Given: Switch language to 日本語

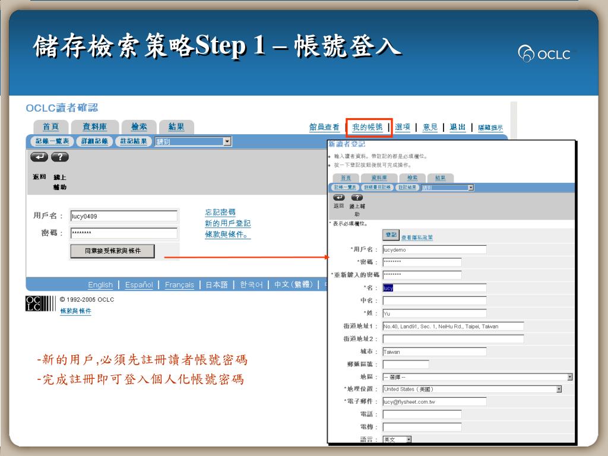Looking at the screenshot, I should pos(216,284).
